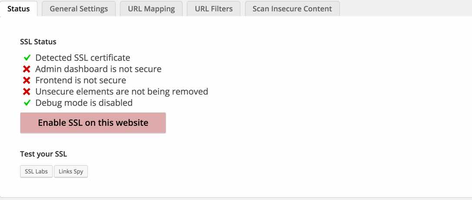Image resolution: width=472 pixels, height=200 pixels.
Task: Click Unsecure elements are not being removed text
Action: pyautogui.click(x=122, y=92)
